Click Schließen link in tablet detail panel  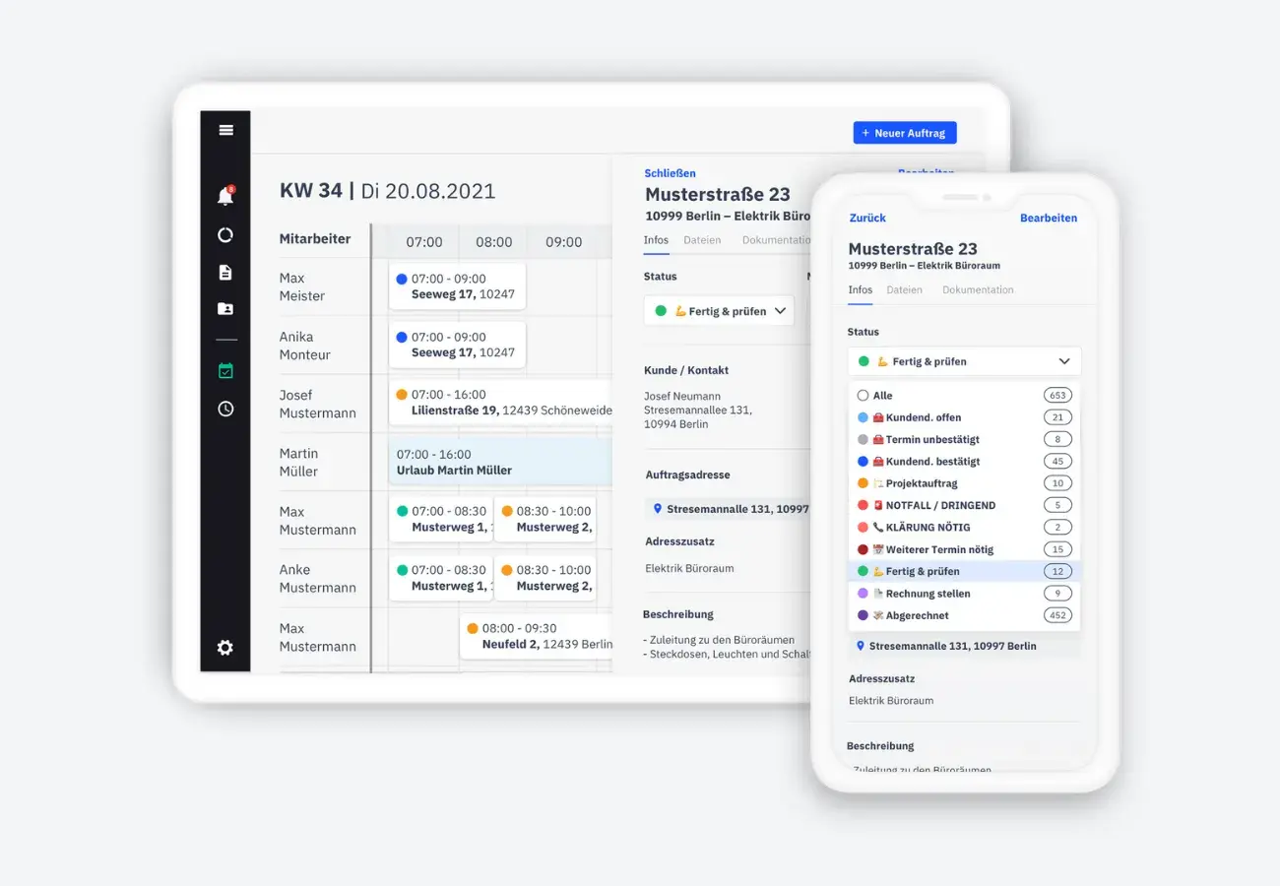pyautogui.click(x=670, y=173)
